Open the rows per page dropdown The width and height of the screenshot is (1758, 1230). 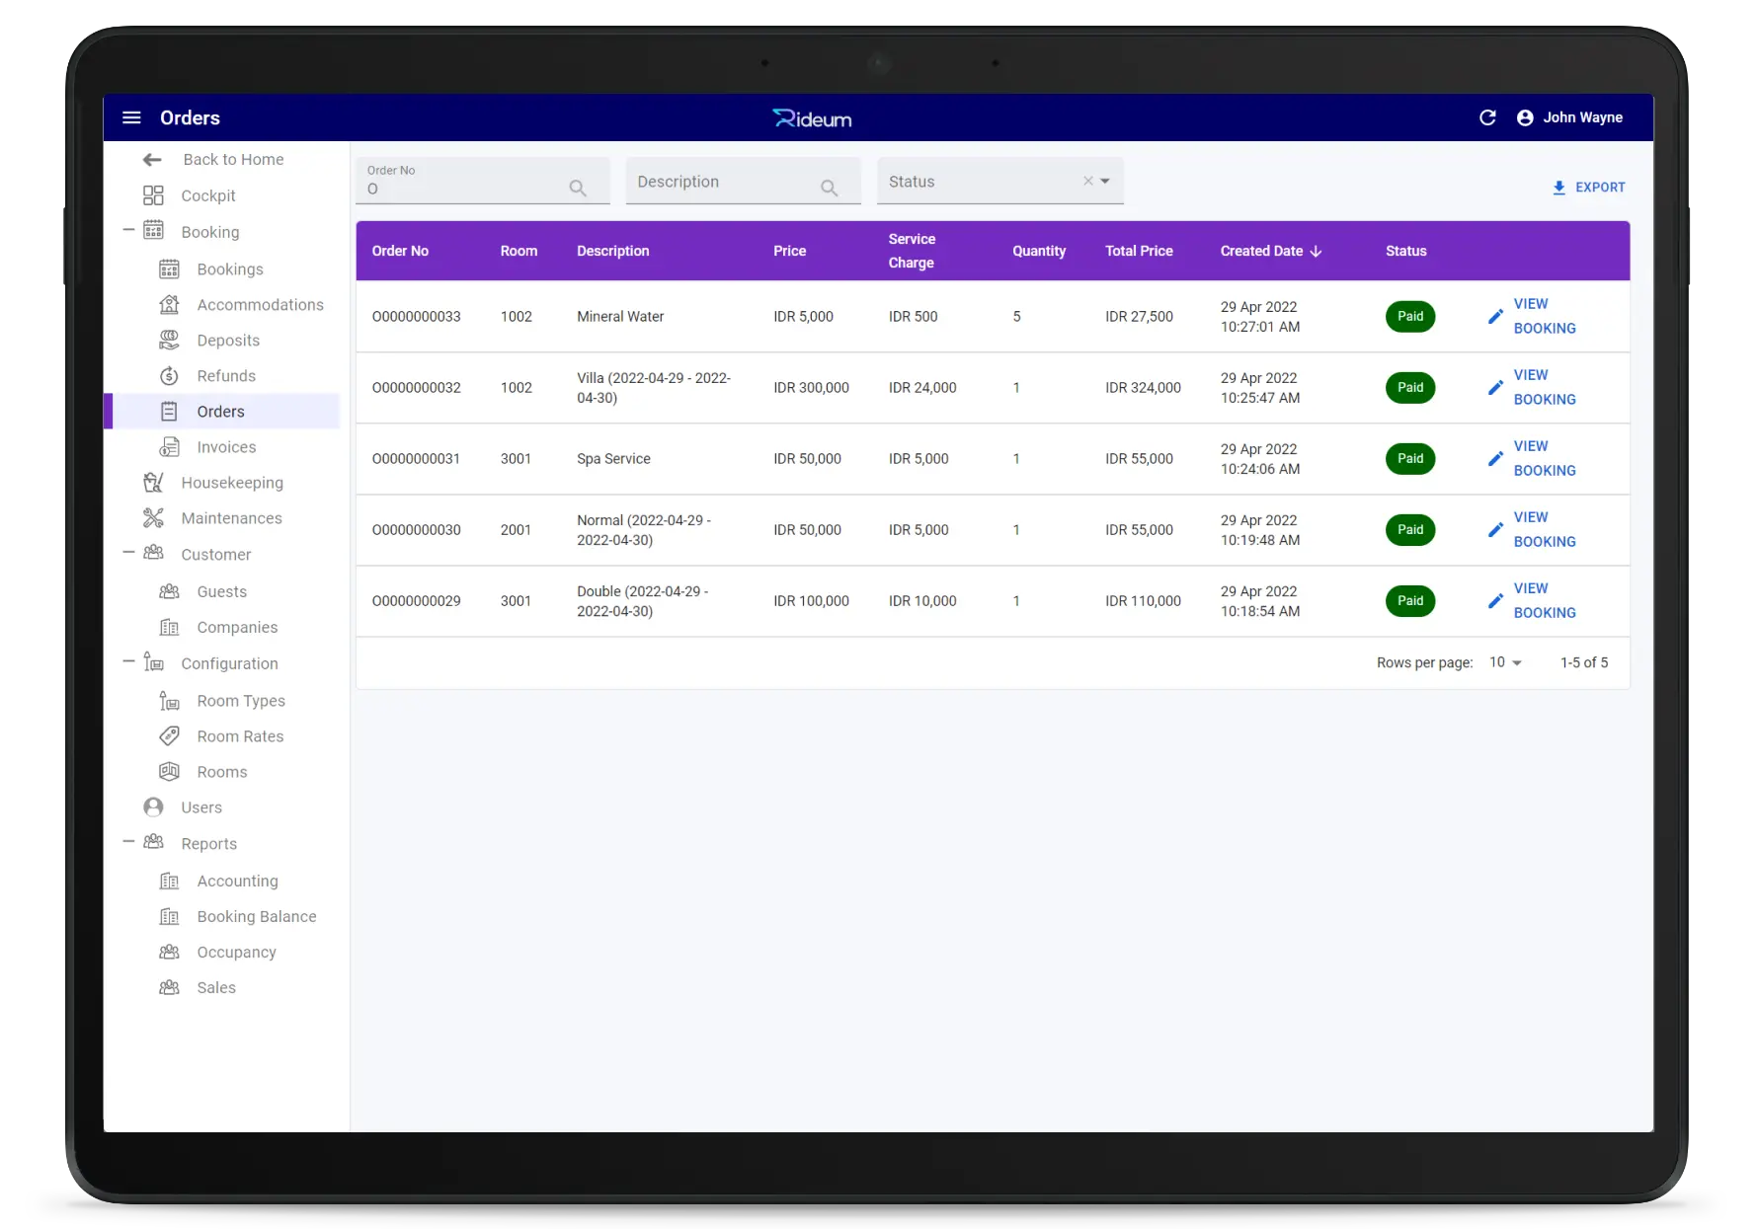pos(1505,662)
